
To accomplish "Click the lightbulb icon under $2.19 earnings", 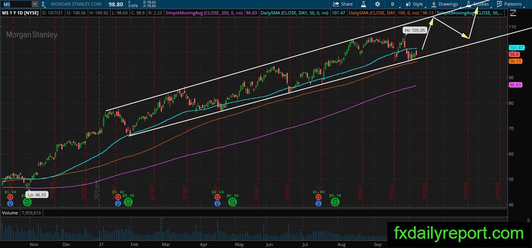I will [217, 203].
